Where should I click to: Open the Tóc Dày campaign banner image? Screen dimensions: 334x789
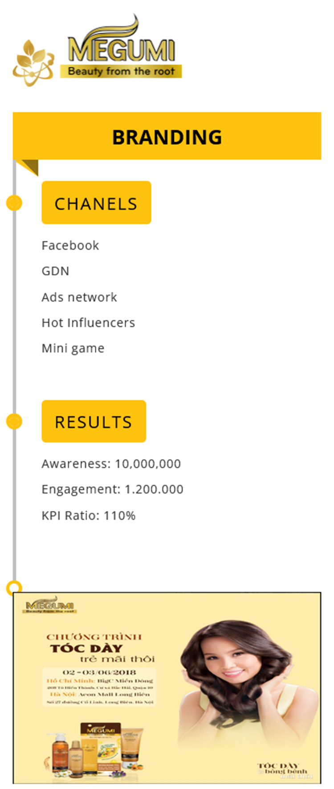[167, 688]
